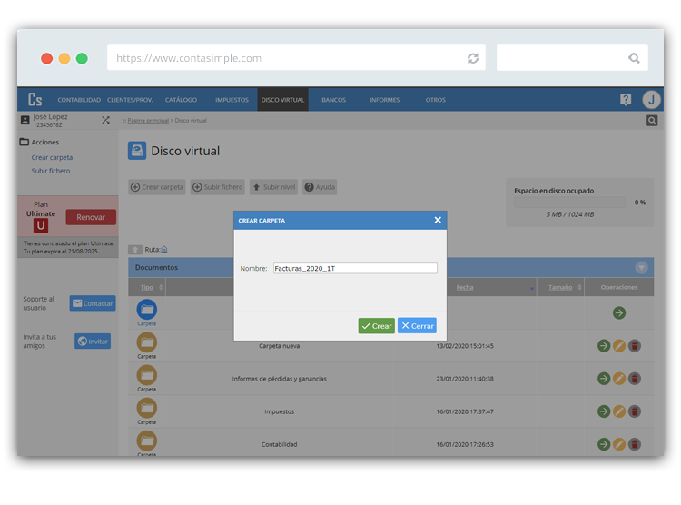This screenshot has width=681, height=505.
Task: Sort documents by Fecha column
Action: (x=465, y=287)
